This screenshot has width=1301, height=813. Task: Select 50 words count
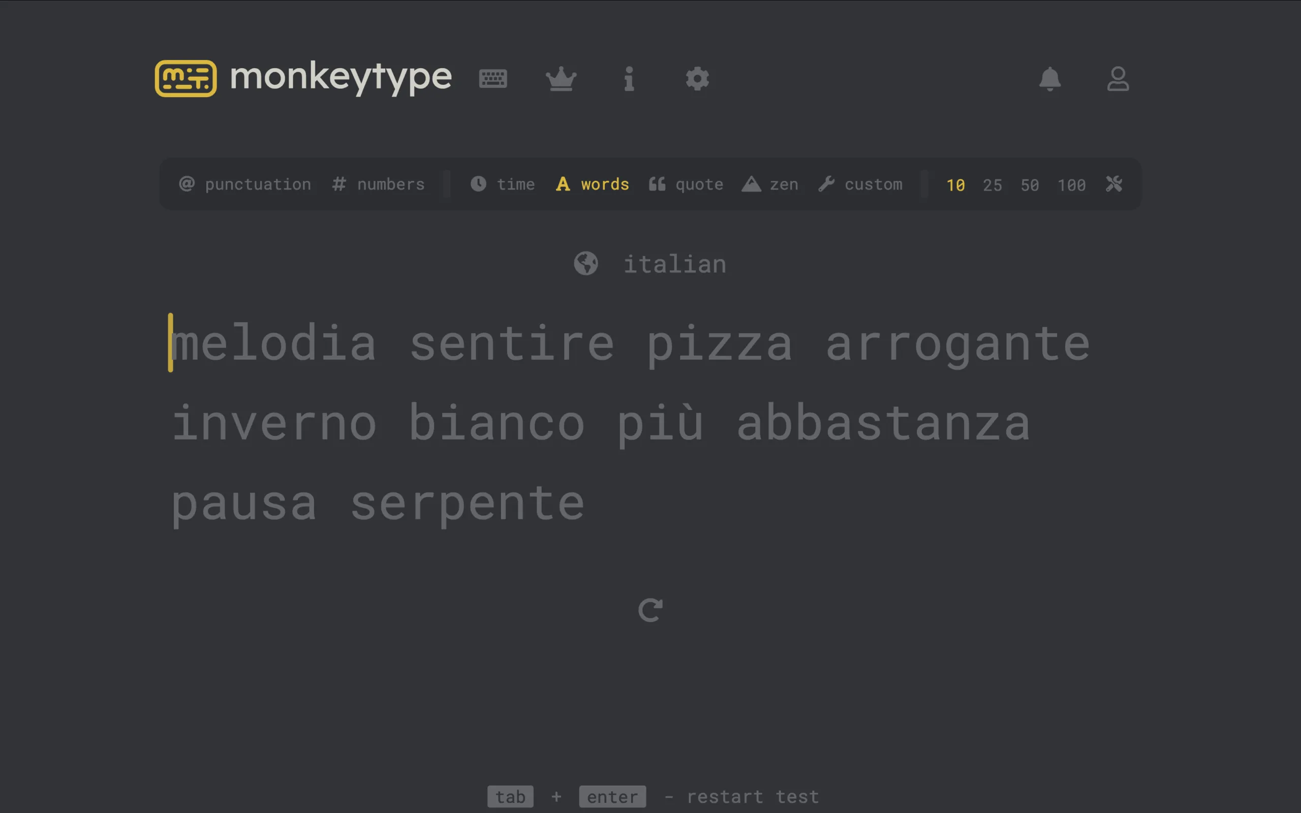(x=1030, y=185)
